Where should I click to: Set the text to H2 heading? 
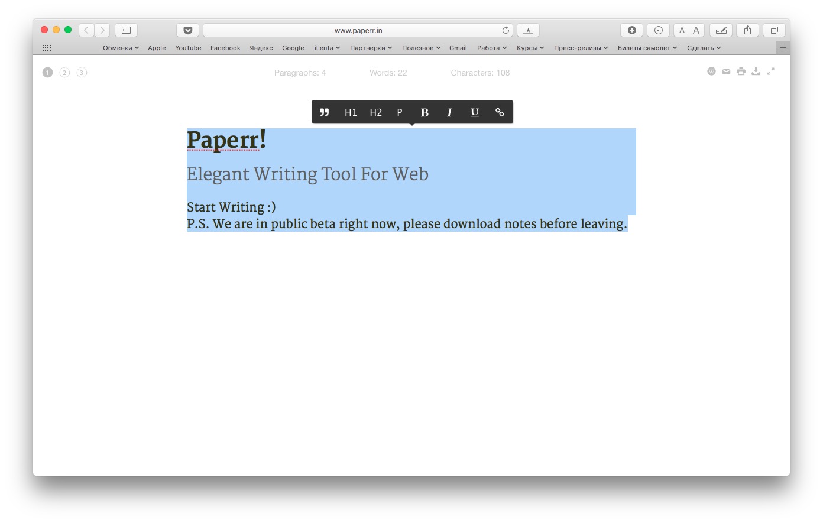click(x=376, y=112)
